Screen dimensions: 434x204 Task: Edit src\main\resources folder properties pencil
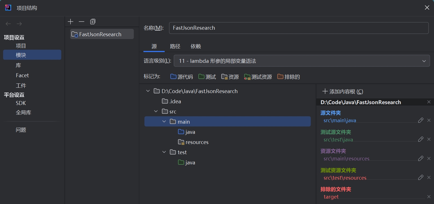[x=421, y=158]
